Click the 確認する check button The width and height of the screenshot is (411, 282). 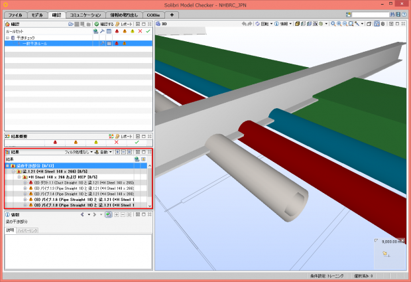click(104, 24)
